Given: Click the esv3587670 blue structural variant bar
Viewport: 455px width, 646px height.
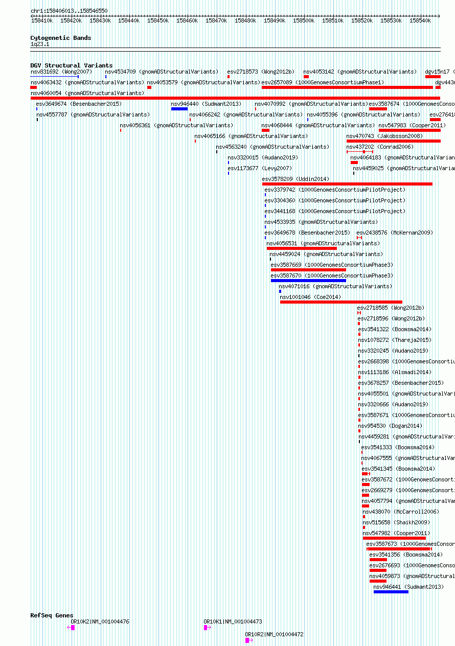Looking at the screenshot, I should (308, 281).
